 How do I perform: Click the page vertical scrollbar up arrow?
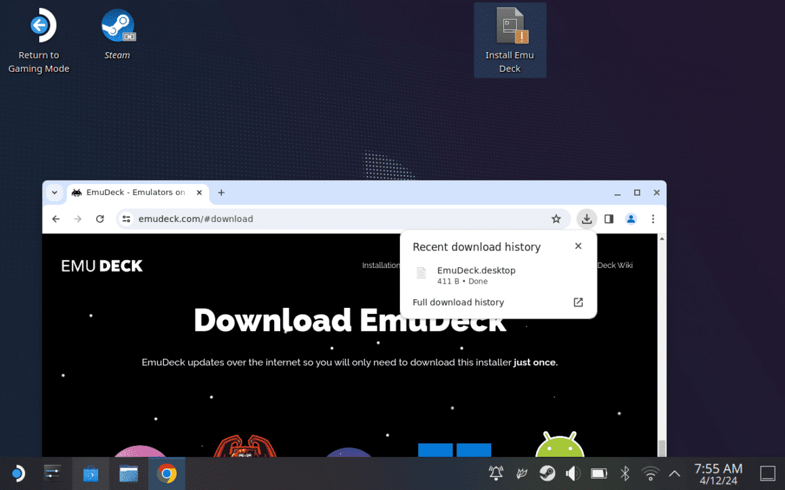pyautogui.click(x=662, y=239)
